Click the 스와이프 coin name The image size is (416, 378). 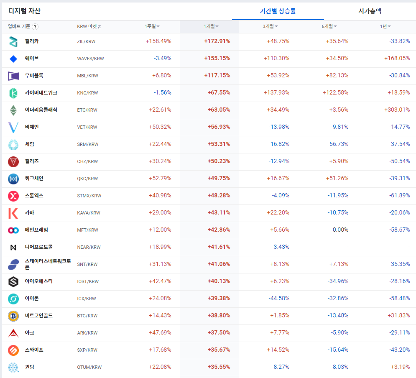(34, 350)
